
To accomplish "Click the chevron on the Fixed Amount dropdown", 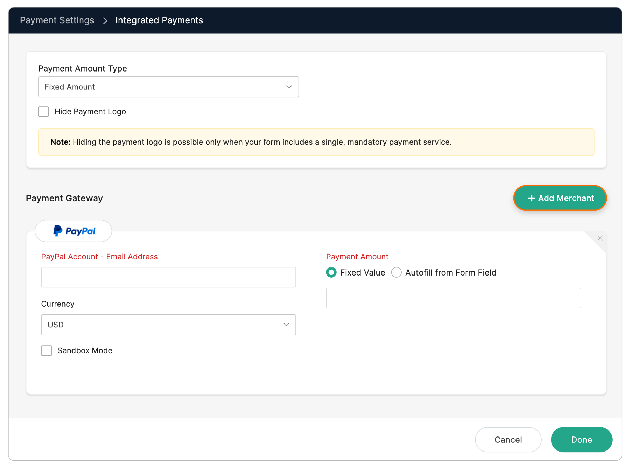I will pos(289,87).
